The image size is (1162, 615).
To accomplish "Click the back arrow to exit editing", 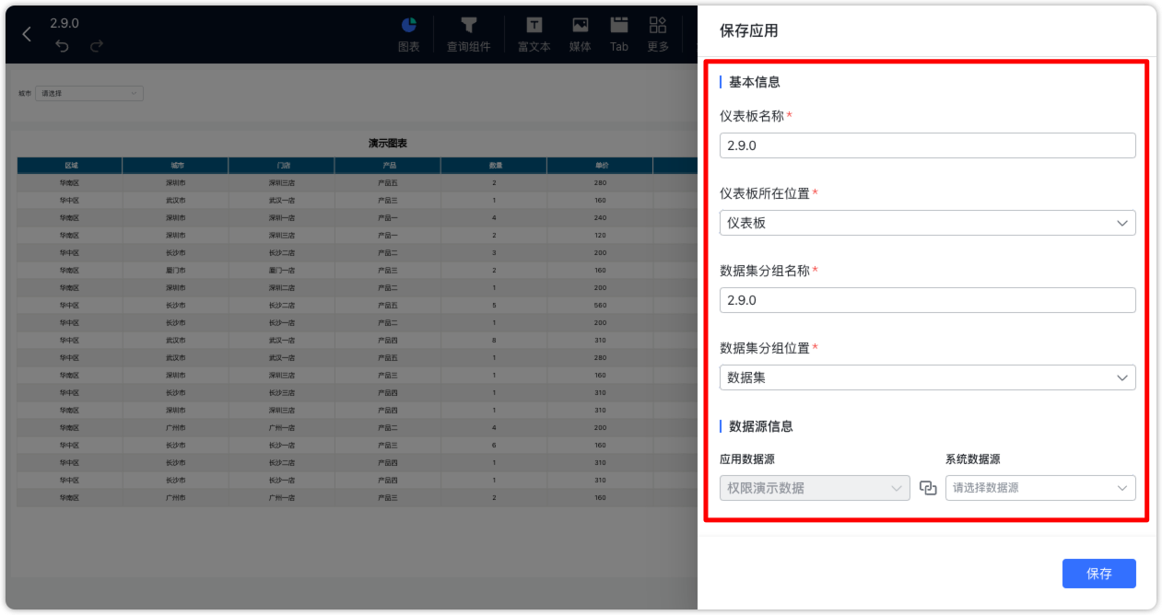I will 26,34.
